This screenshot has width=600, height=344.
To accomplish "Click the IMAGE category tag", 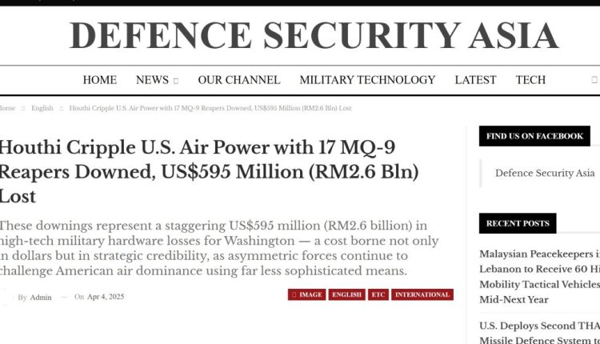I will [x=307, y=295].
